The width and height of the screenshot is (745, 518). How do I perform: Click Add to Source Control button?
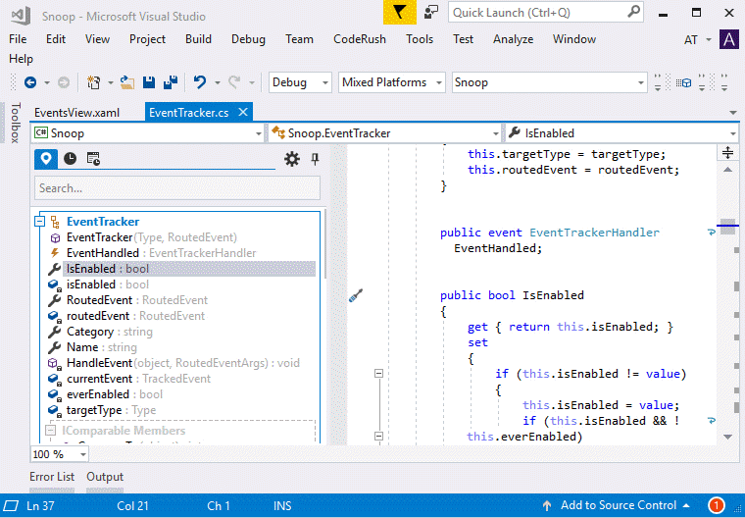tap(618, 505)
